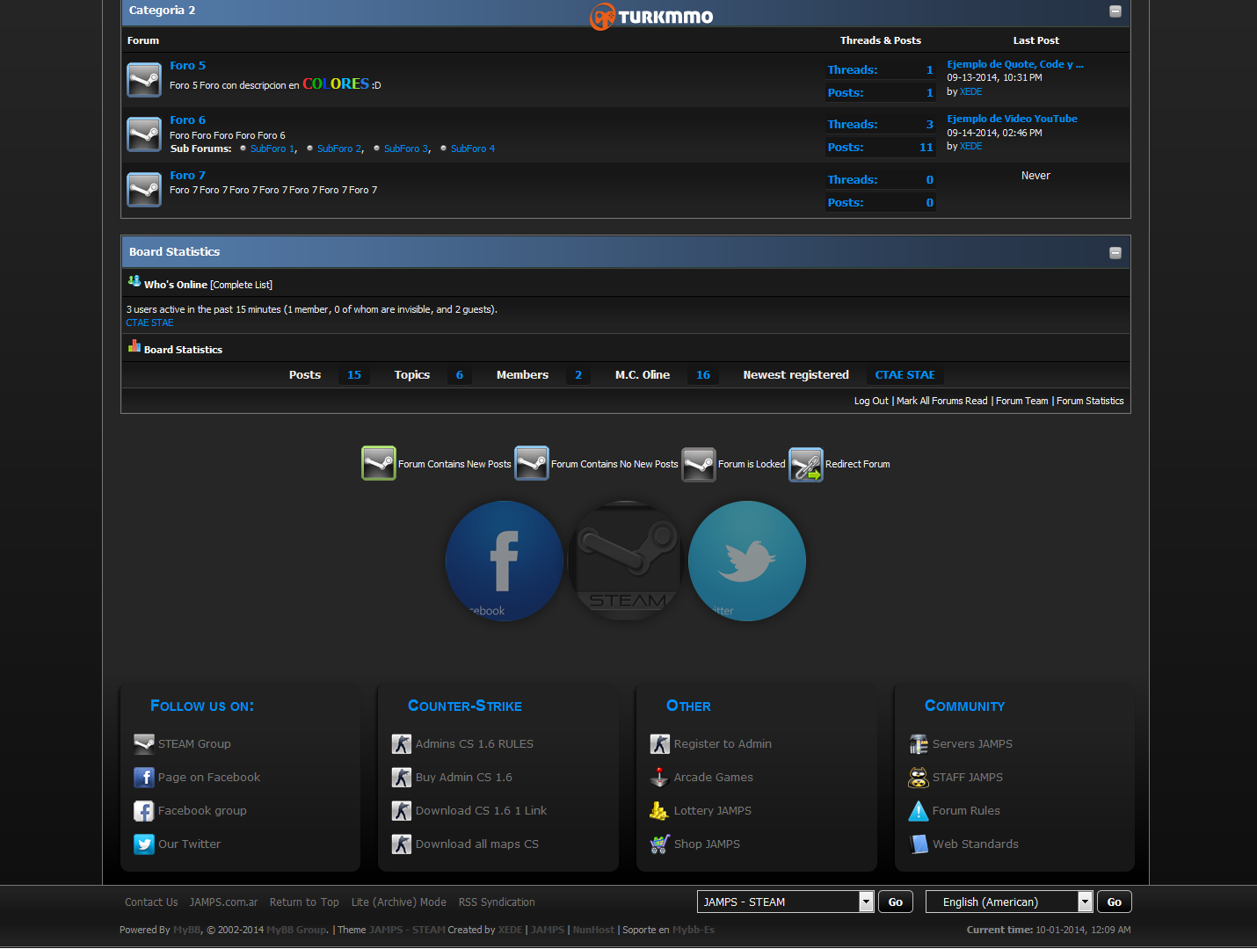Open Forum Statistics page
The height and width of the screenshot is (949, 1257).
tap(1090, 401)
